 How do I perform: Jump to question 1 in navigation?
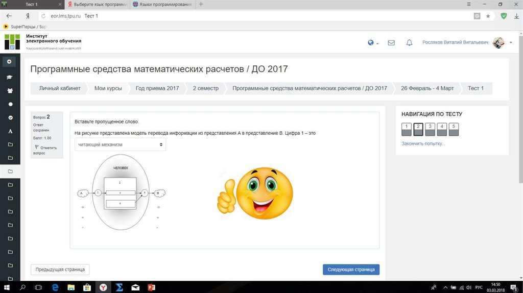[x=406, y=129]
